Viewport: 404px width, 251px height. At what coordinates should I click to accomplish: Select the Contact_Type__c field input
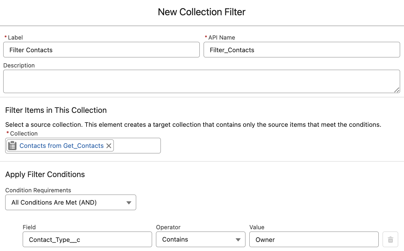(87, 240)
